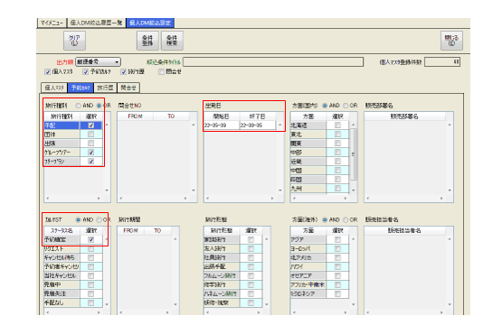502x325 pixels.
Task: Check the 友人旅行 travel type checkbox
Action: [x=251, y=248]
